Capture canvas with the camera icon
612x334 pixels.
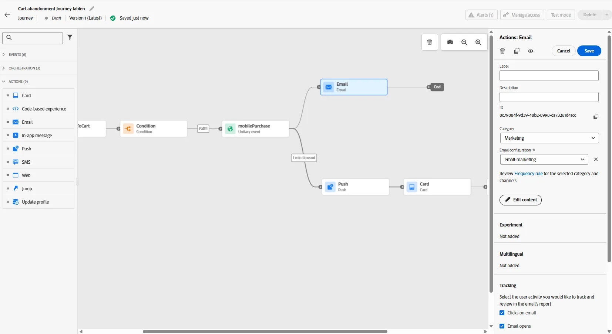[x=450, y=42]
